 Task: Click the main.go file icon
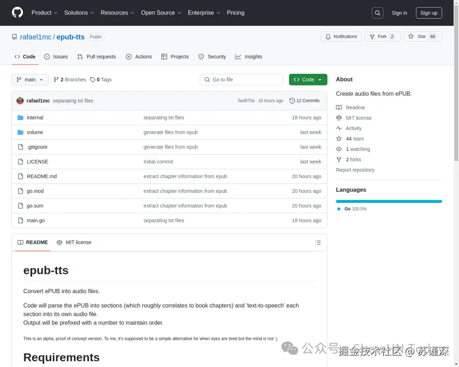coord(20,220)
